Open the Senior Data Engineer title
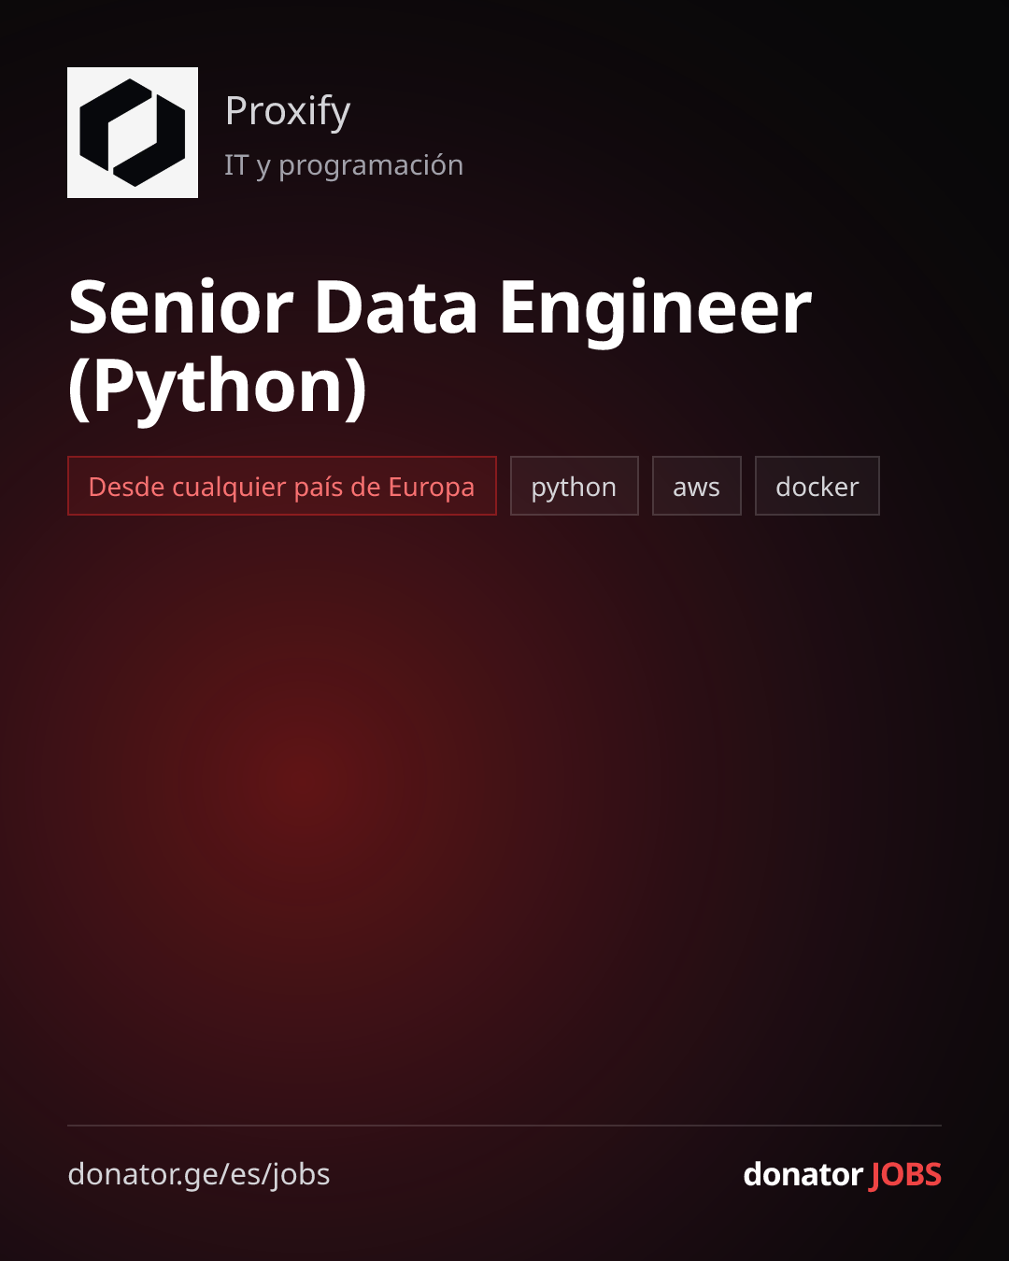Viewport: 1009px width, 1261px height. pos(440,307)
